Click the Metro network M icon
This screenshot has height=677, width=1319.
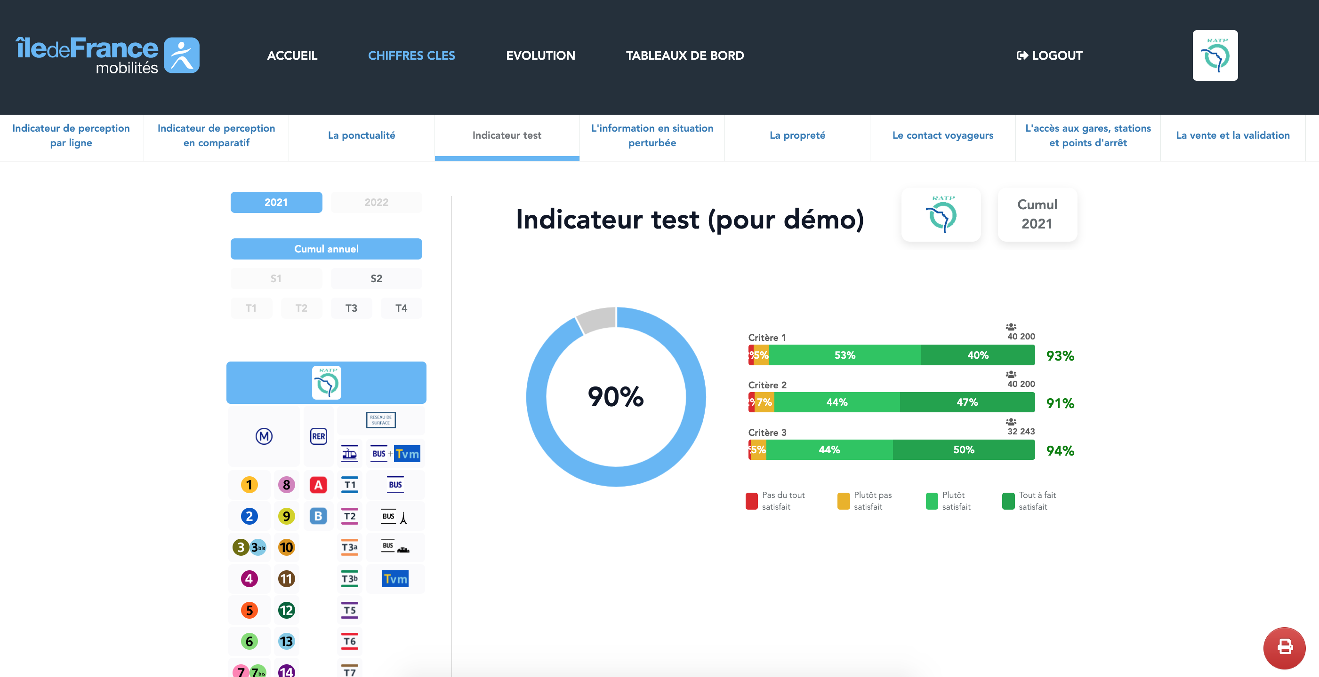point(264,436)
